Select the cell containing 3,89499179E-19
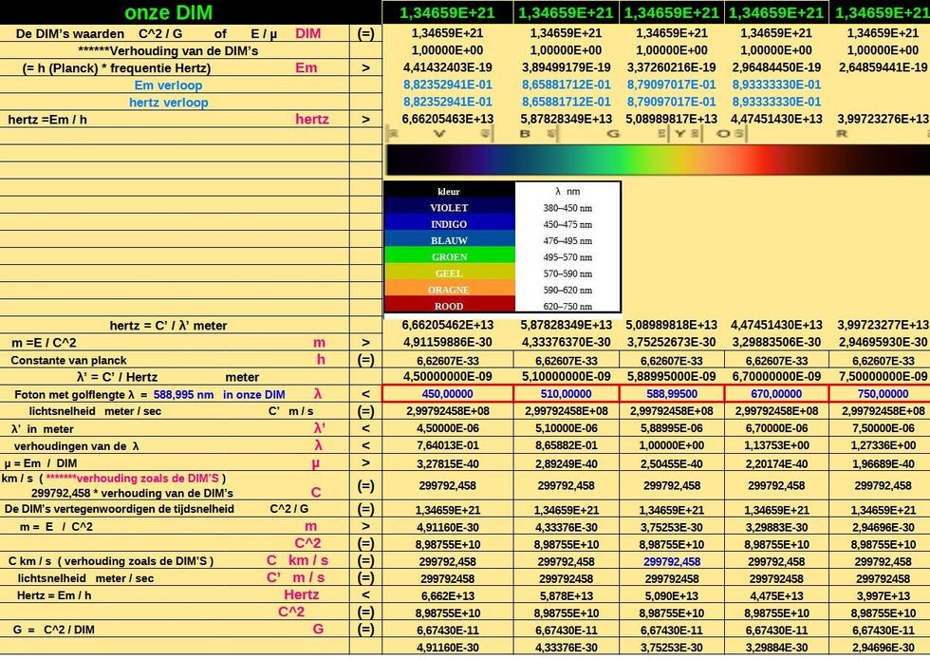The height and width of the screenshot is (659, 930). [x=566, y=67]
